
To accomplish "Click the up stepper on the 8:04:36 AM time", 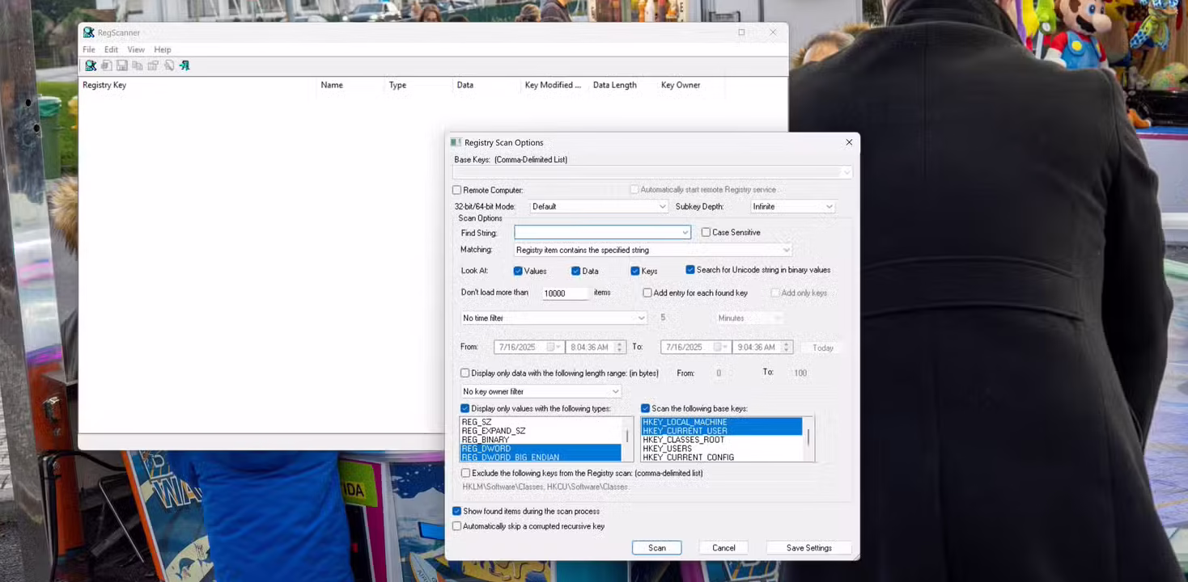I will pos(619,344).
